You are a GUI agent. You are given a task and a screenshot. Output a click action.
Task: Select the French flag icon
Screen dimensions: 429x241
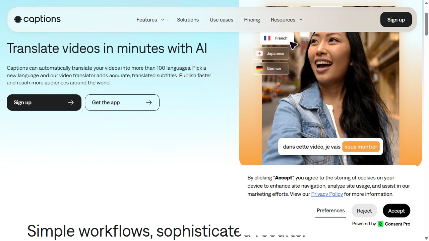click(267, 38)
